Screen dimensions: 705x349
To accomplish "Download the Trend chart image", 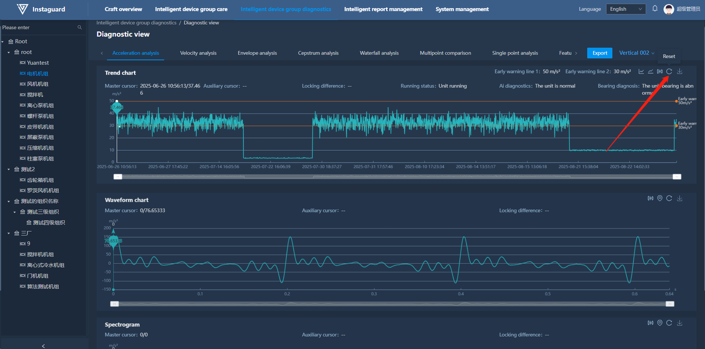I will [x=680, y=72].
